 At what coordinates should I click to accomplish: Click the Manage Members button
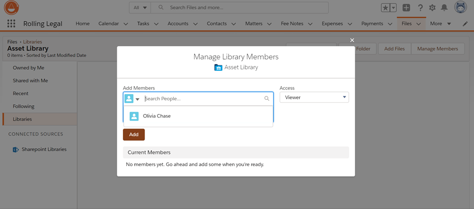438,49
